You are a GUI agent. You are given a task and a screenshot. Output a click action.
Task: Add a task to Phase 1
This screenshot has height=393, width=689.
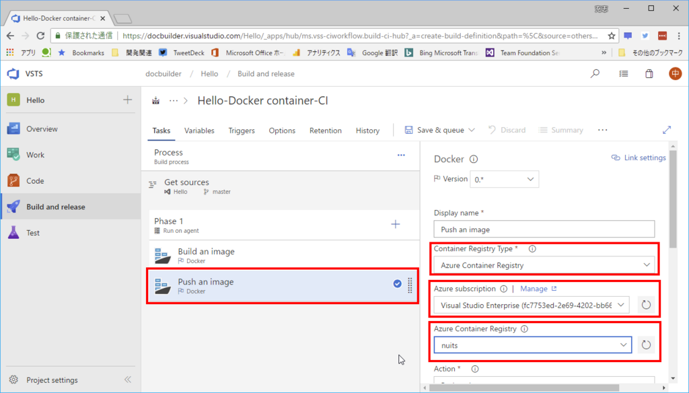tap(396, 224)
